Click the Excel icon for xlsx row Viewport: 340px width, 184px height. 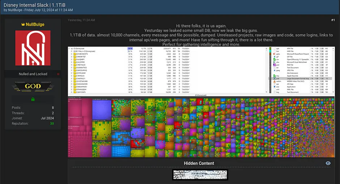[x=273, y=62]
